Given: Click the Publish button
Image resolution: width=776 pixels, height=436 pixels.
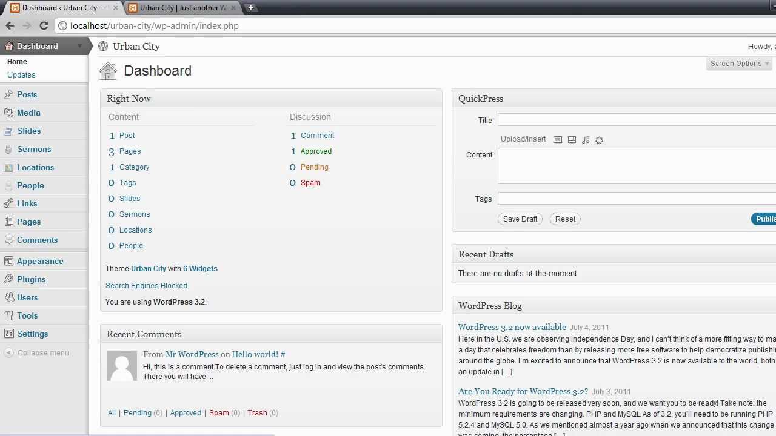Looking at the screenshot, I should (764, 219).
